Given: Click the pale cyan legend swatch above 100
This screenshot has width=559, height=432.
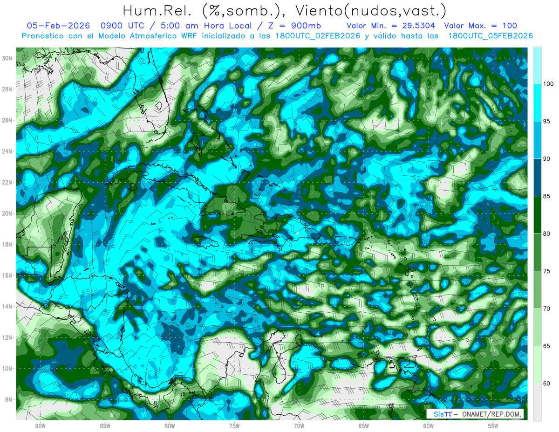Looking at the screenshot, I should pos(537,65).
